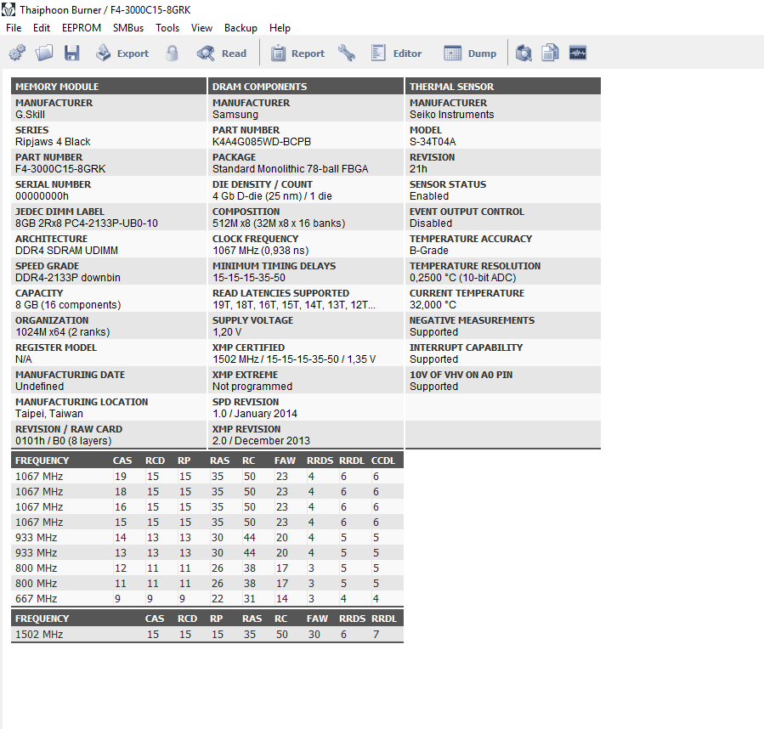Open the View menu
The image size is (764, 729).
tap(201, 28)
